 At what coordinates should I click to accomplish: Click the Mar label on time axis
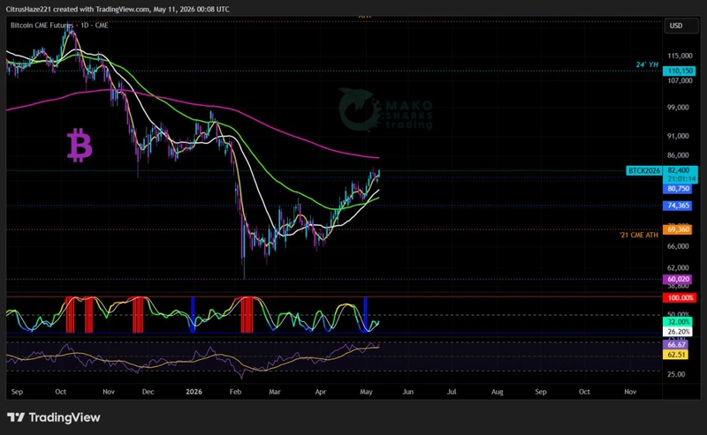(275, 392)
